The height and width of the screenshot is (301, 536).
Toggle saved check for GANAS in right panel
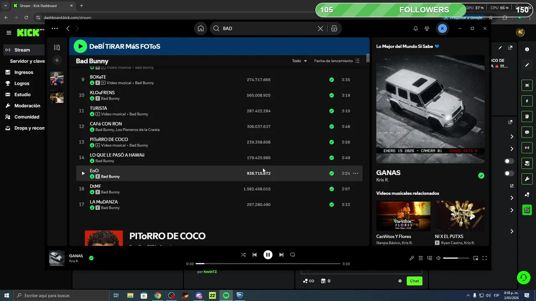(x=481, y=176)
